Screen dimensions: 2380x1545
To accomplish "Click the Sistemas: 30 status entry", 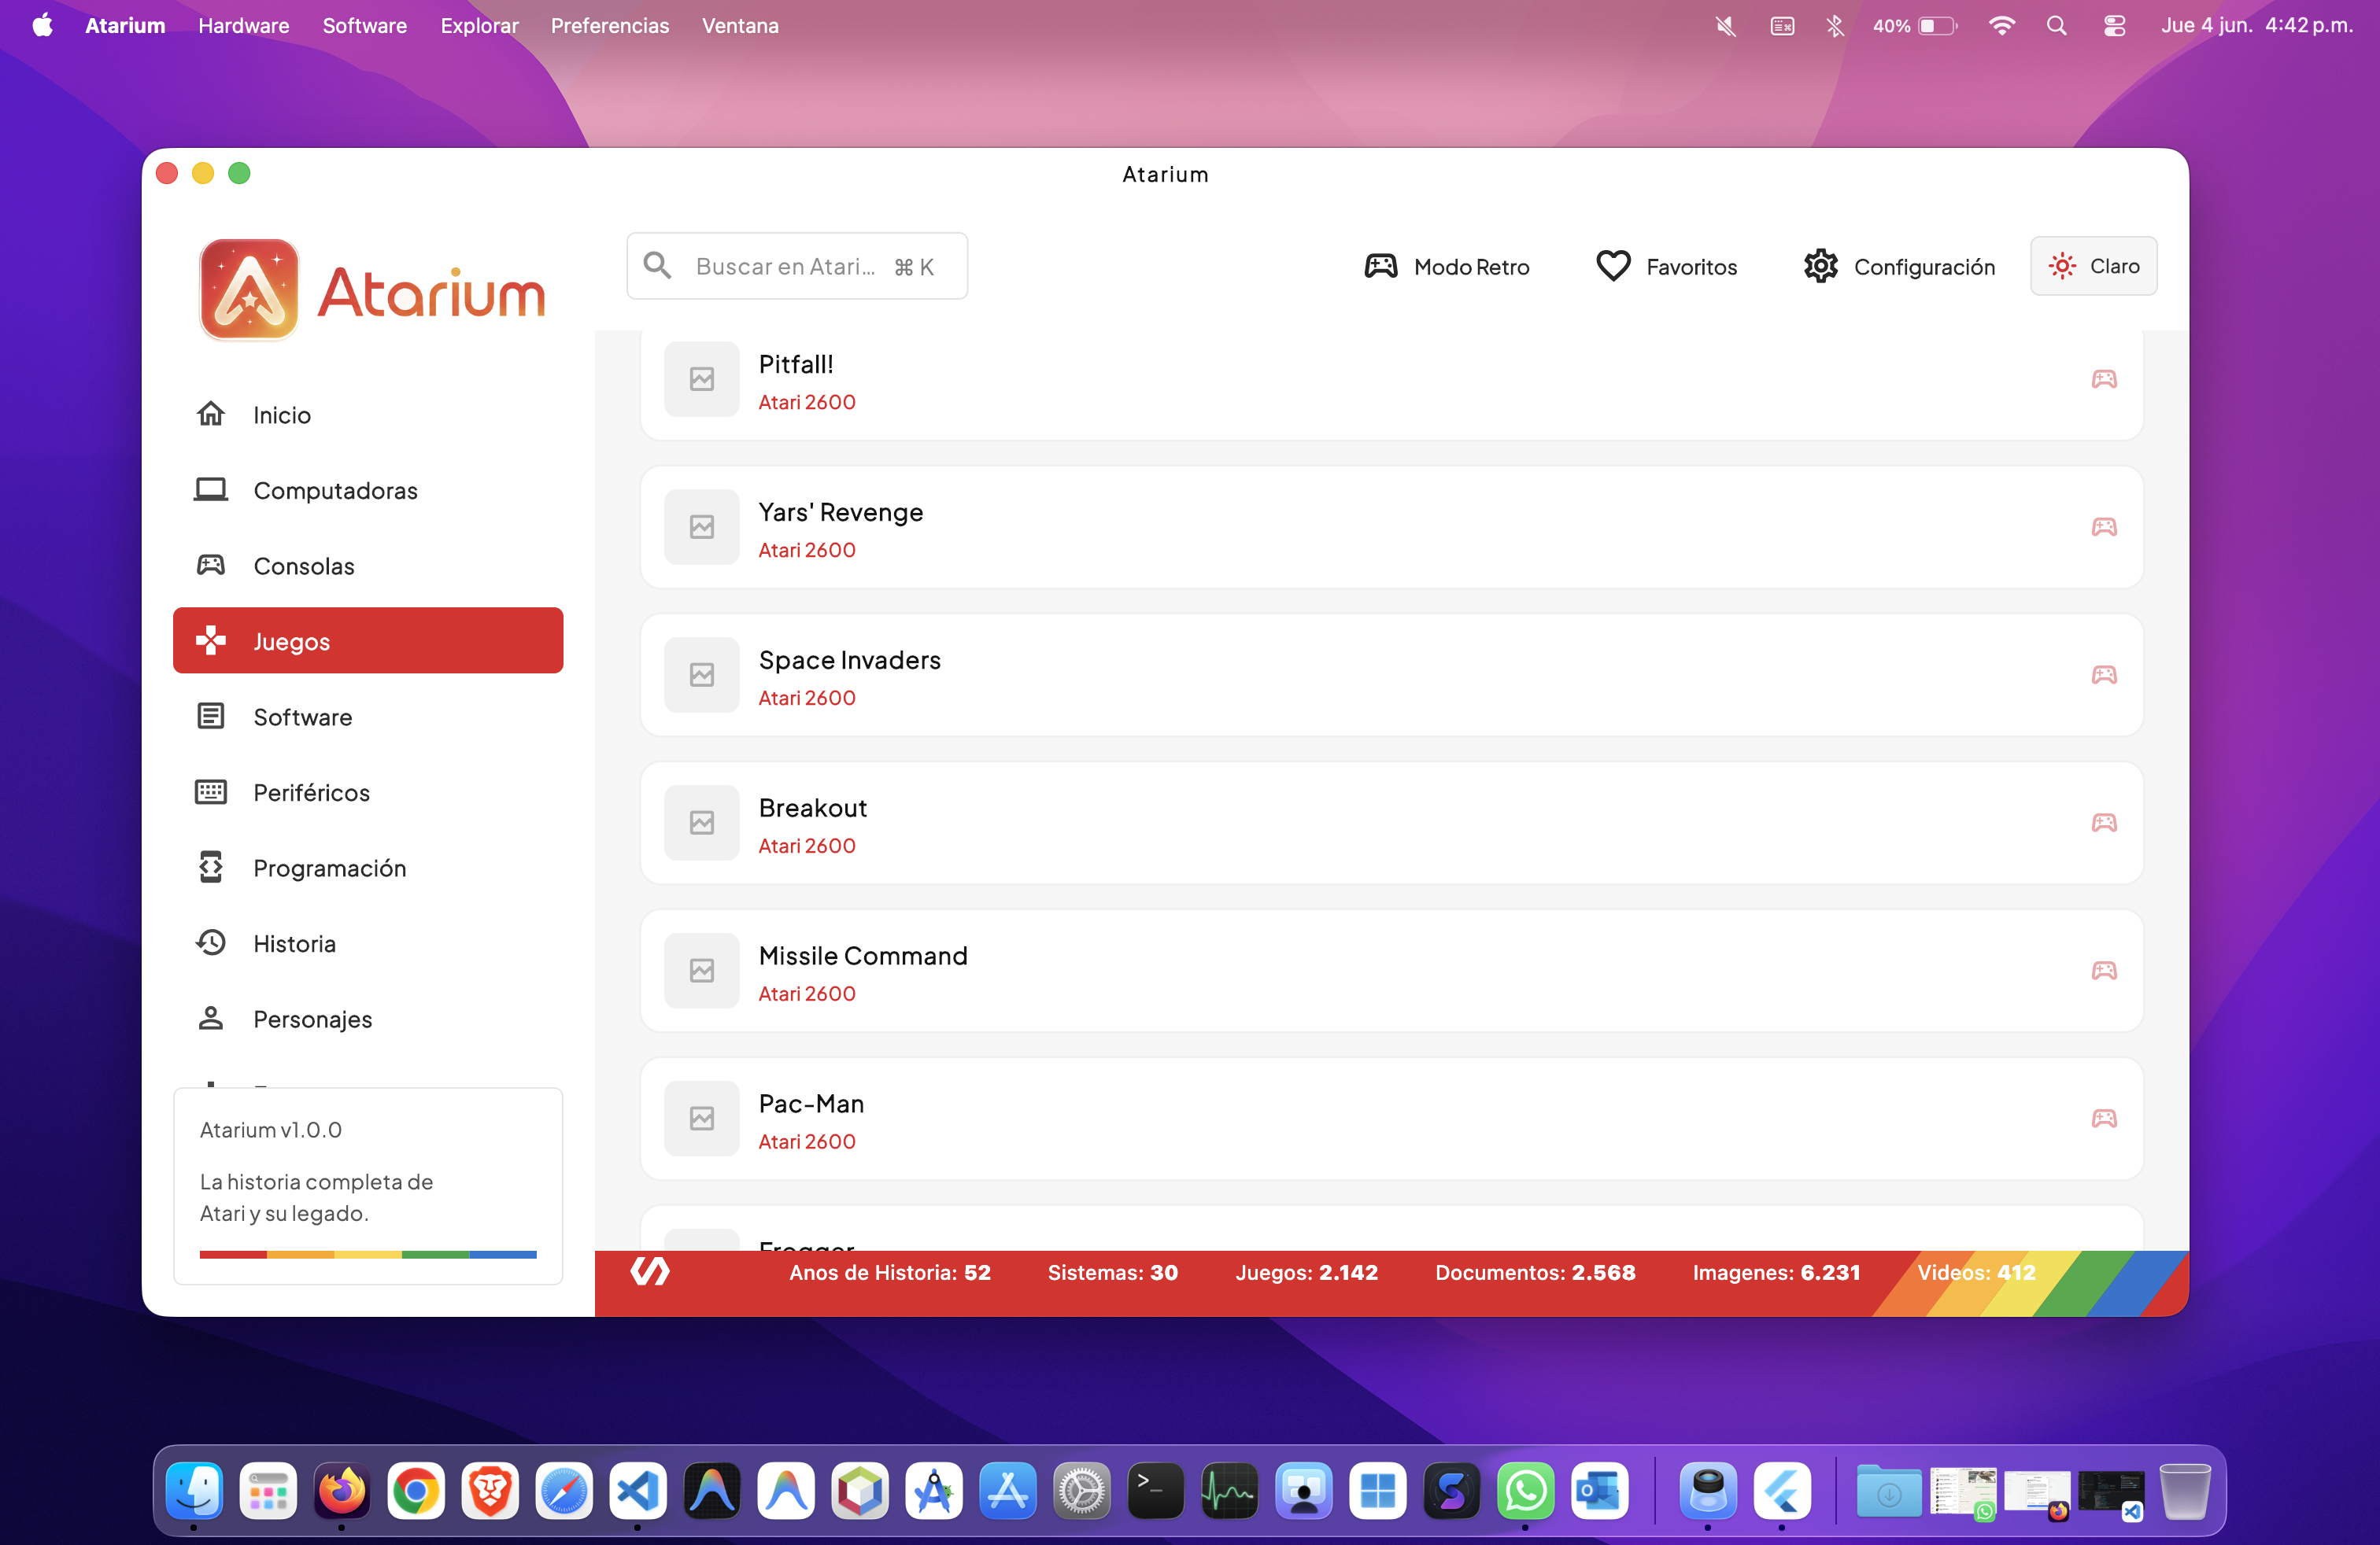I will pos(1112,1272).
